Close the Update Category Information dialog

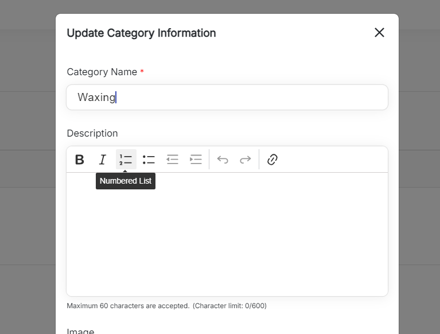point(379,33)
